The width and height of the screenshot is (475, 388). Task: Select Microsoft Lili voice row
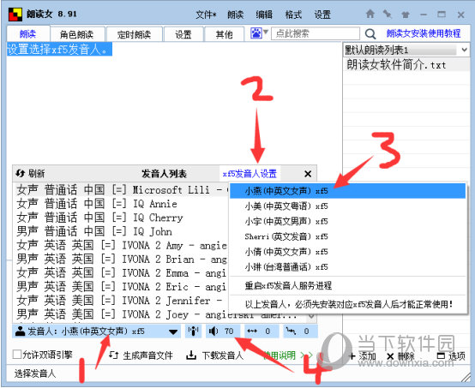pos(121,190)
